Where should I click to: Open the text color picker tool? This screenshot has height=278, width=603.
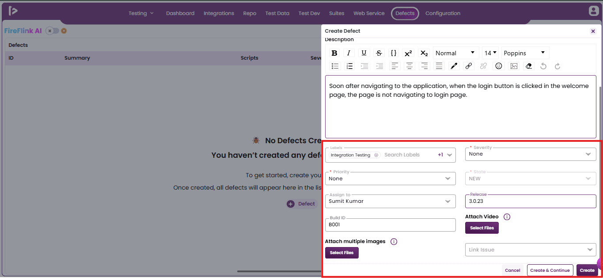pyautogui.click(x=454, y=66)
